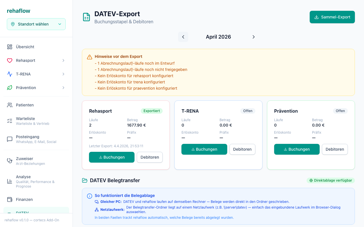
Task: Open the Standort wählen dropdown
Action: pyautogui.click(x=36, y=24)
